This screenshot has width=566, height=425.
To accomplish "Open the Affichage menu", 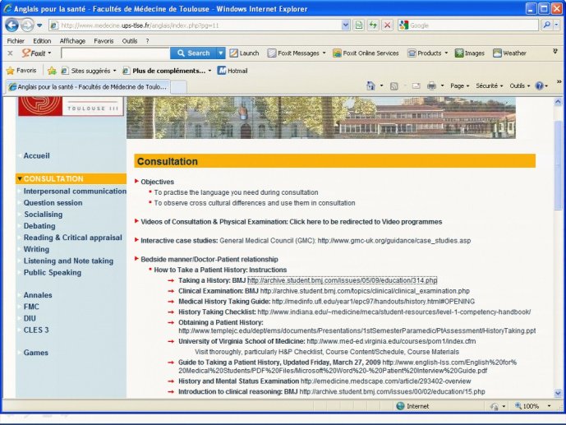I will coord(72,41).
